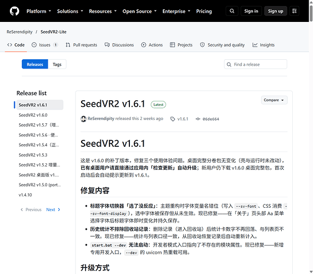This screenshot has width=313, height=274.
Task: Open the Security and quality tab
Action: point(222,45)
